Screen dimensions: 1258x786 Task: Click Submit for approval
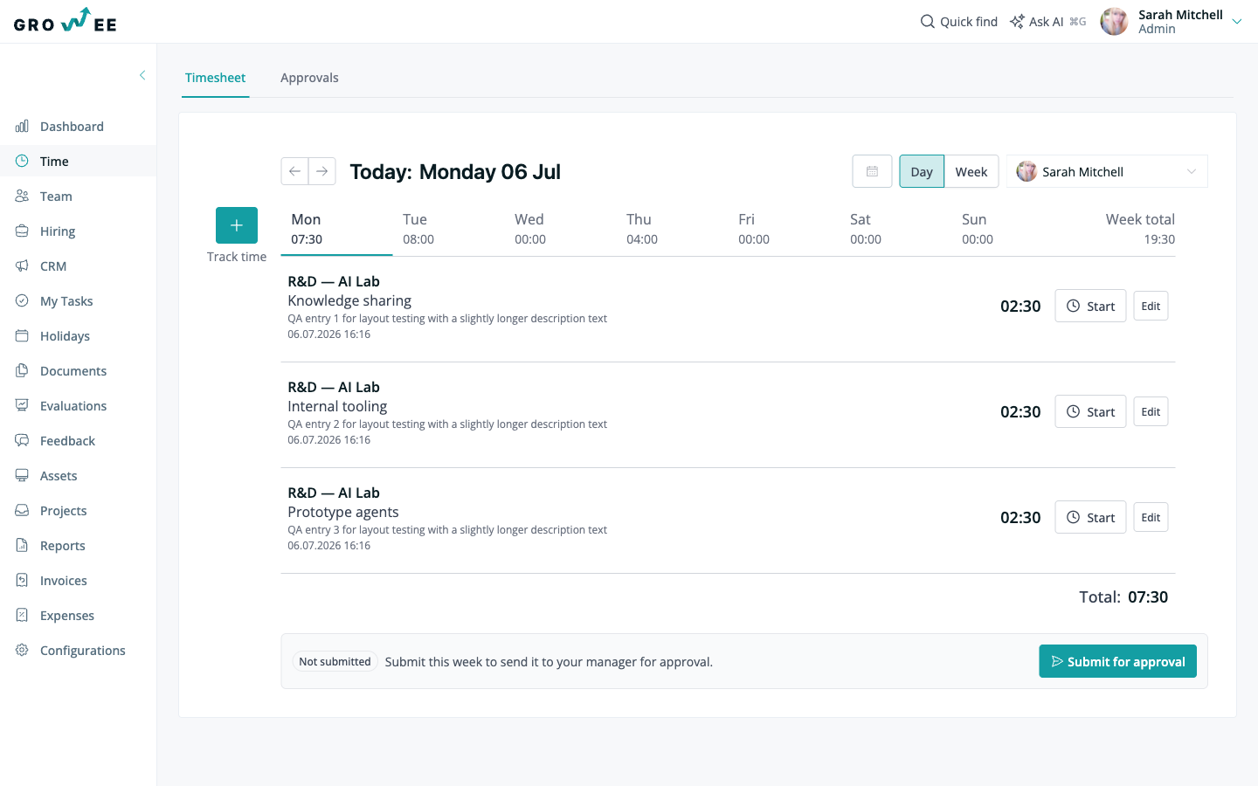coord(1117,661)
